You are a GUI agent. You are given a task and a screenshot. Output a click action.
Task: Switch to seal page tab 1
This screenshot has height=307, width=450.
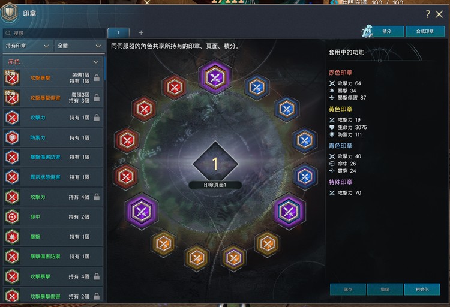pyautogui.click(x=118, y=33)
